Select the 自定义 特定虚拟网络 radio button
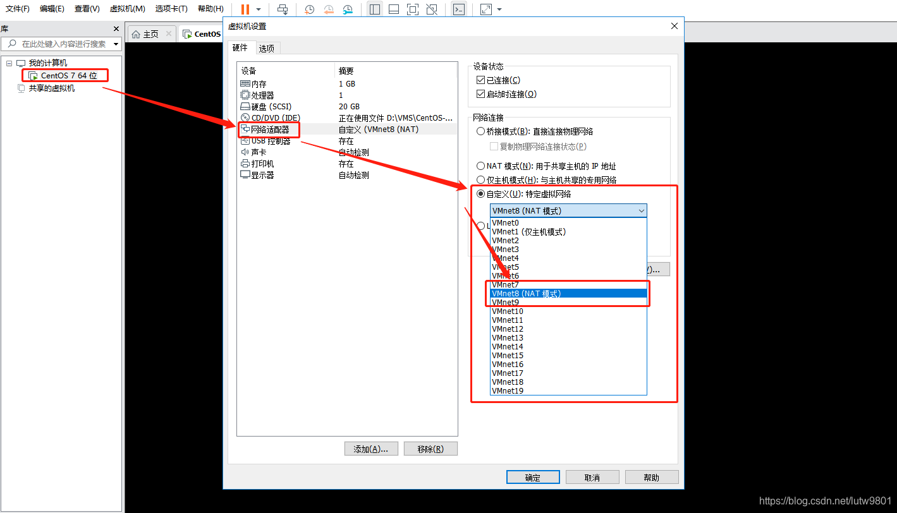897x513 pixels. [x=480, y=194]
